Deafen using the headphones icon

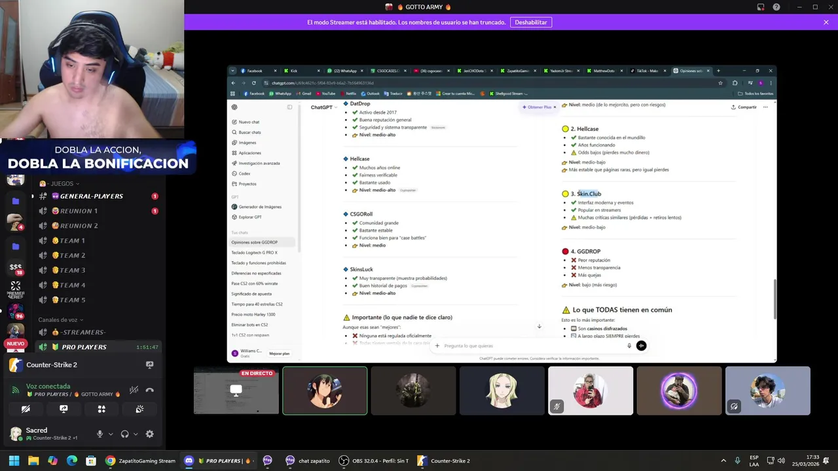click(x=124, y=434)
